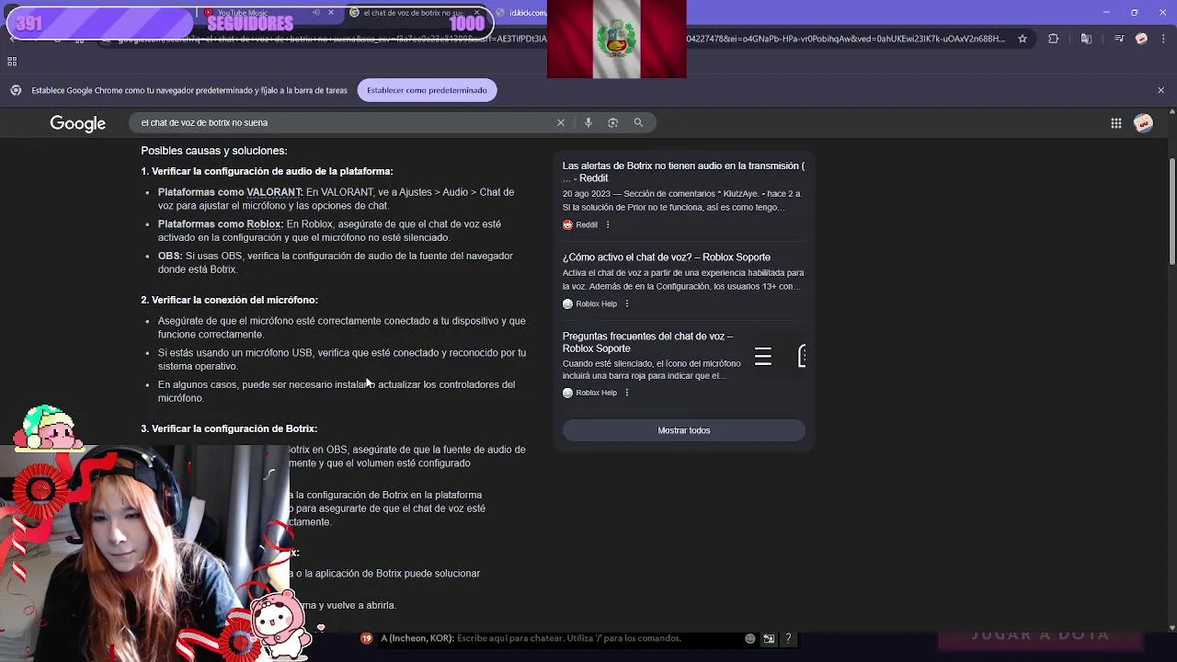Click heading '2. Verificar la conexión del micrófono:'
Image resolution: width=1177 pixels, height=662 pixels.
[x=229, y=300]
